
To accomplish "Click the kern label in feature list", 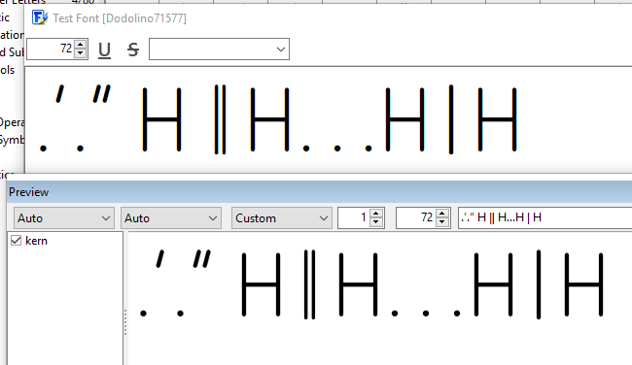I will (x=36, y=241).
